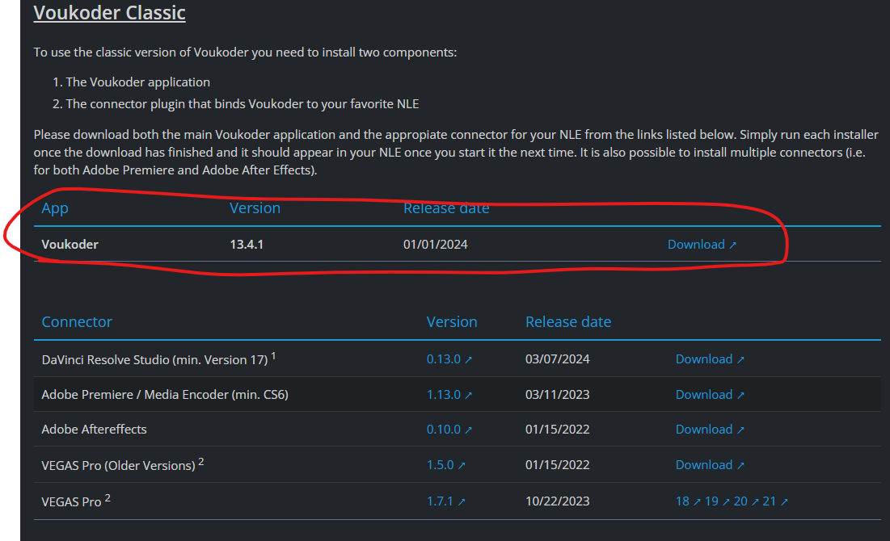This screenshot has width=890, height=541.
Task: Select VEGAS Pro 20 connector download
Action: 741,501
